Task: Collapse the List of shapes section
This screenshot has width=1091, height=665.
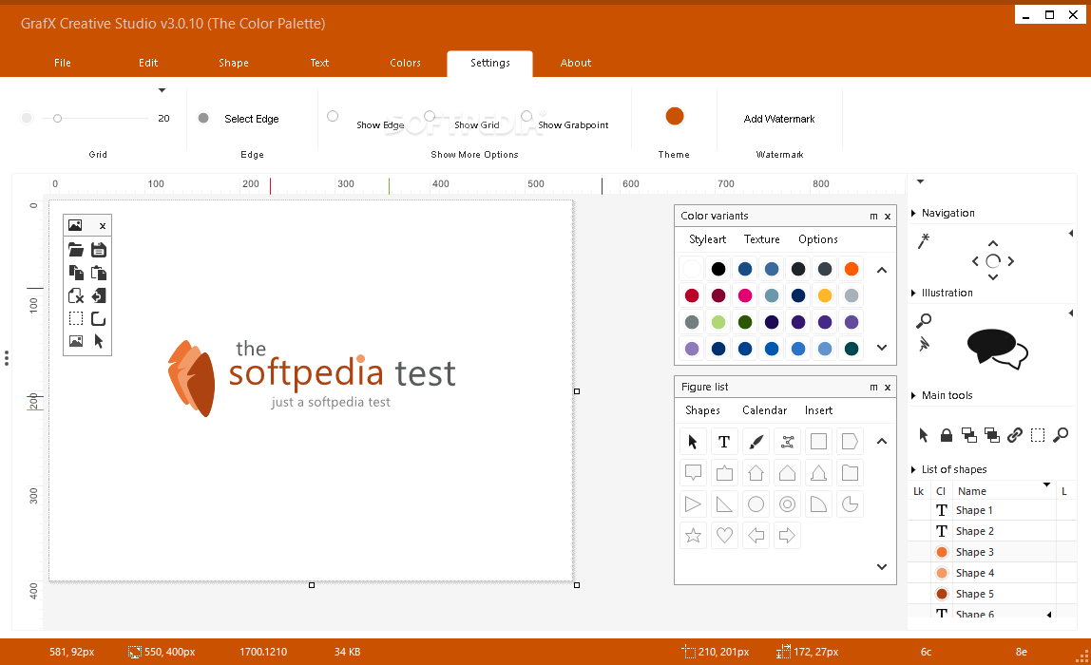Action: (x=913, y=470)
